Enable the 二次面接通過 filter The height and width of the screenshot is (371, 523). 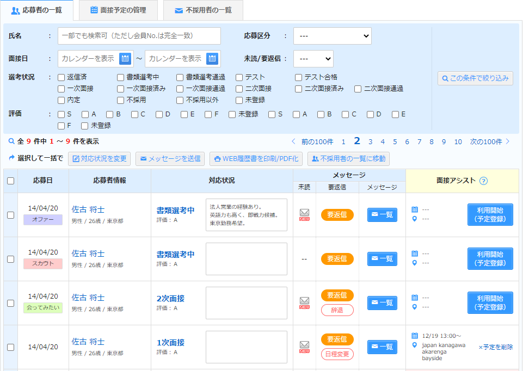pos(358,89)
